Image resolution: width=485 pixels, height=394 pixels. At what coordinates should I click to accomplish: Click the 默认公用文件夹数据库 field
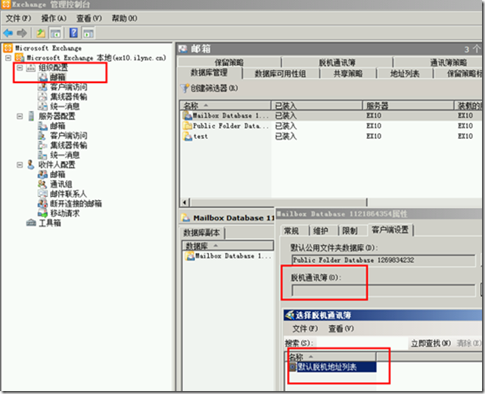pos(383,260)
